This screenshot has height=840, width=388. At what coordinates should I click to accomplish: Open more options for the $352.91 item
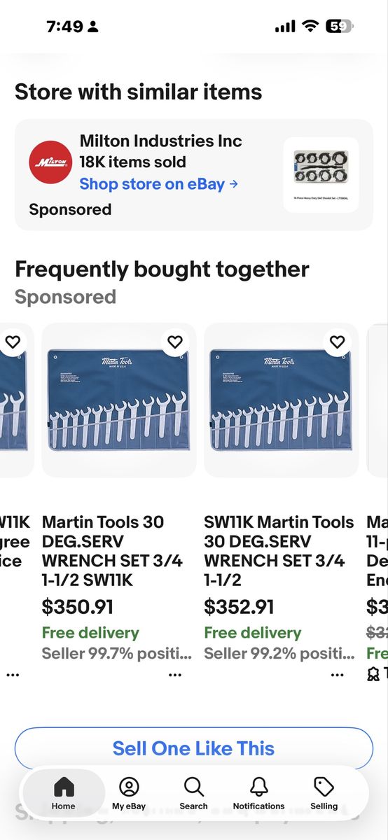pos(338,675)
